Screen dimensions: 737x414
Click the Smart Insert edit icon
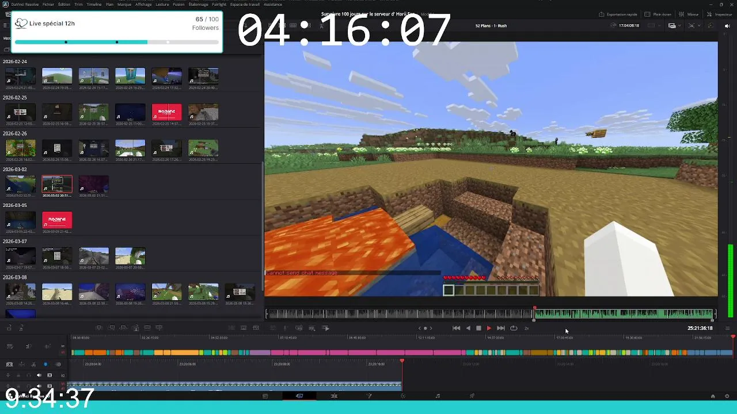click(99, 328)
